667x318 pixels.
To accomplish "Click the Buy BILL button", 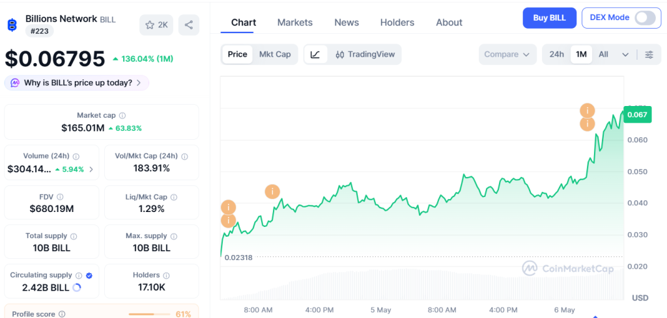I will [x=549, y=18].
